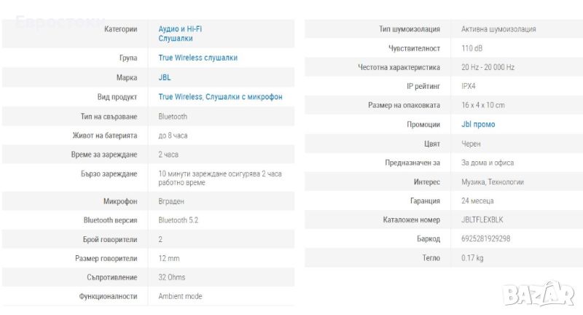Open the "True Wireless слушалки" group link
The height and width of the screenshot is (315, 583).
197,58
